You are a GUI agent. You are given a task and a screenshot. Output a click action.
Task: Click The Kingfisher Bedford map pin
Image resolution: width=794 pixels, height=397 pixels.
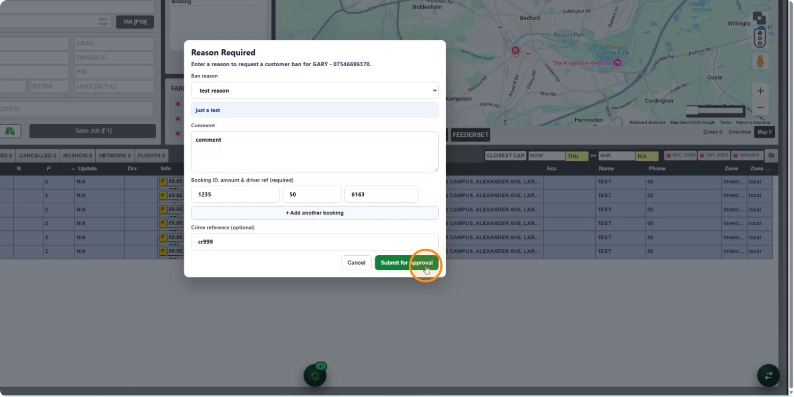point(618,62)
